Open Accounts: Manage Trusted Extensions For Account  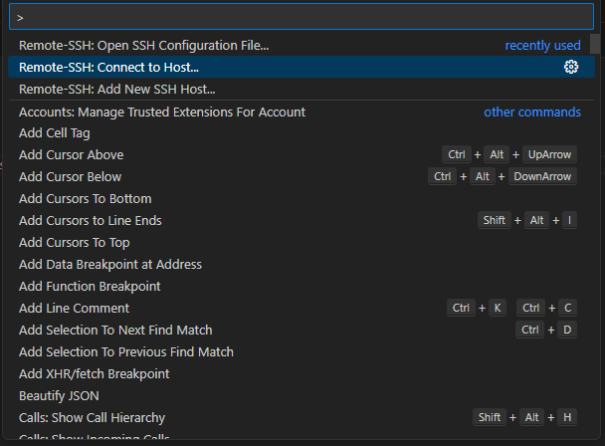pos(302,111)
